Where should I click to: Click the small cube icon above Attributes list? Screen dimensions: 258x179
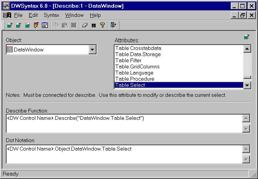(246, 37)
